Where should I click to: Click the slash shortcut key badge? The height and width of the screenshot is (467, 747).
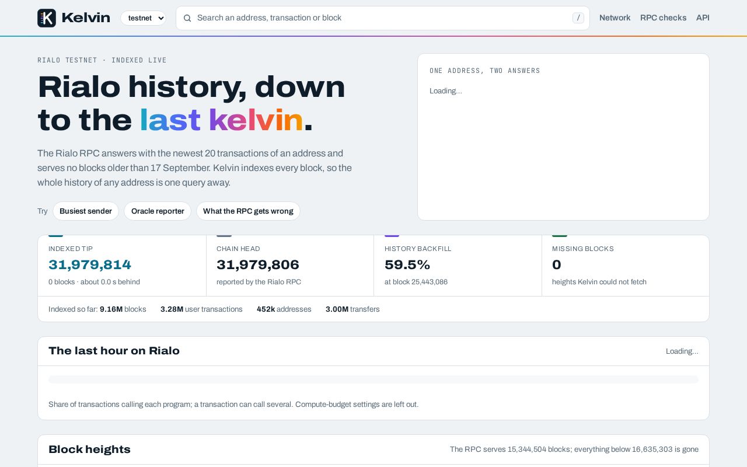click(x=578, y=18)
